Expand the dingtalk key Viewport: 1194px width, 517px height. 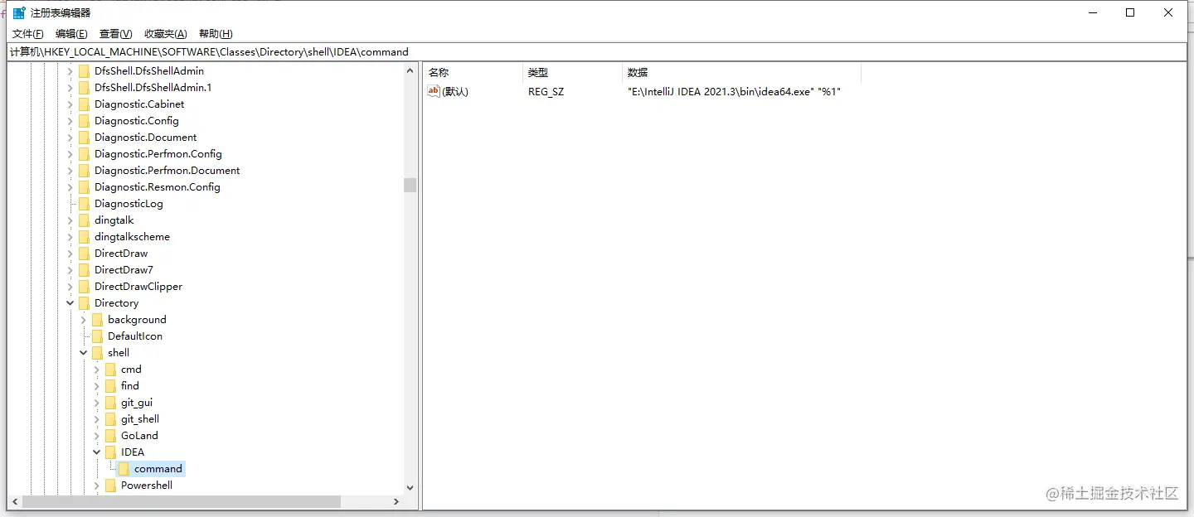(x=70, y=220)
